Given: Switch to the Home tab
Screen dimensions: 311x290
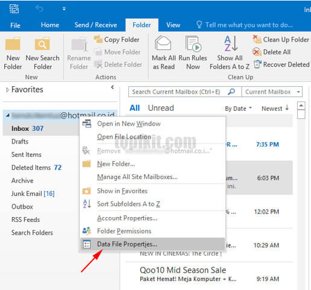Looking at the screenshot, I should (x=50, y=25).
